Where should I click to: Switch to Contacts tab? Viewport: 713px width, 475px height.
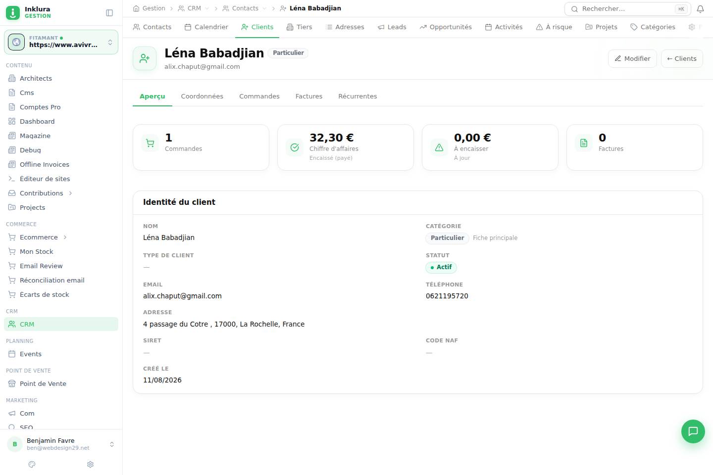coord(152,27)
